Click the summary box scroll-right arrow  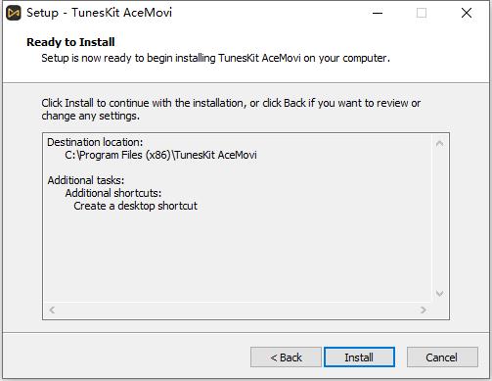tap(424, 310)
